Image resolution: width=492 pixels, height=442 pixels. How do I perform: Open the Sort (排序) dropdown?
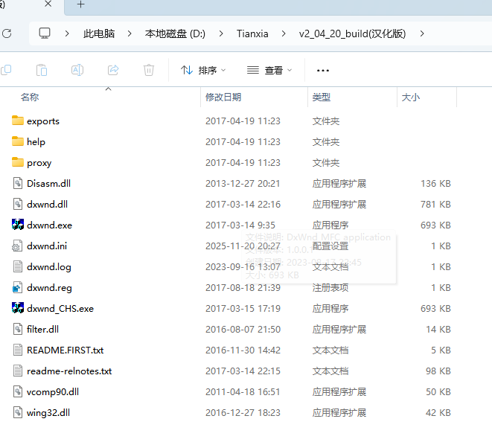point(203,70)
